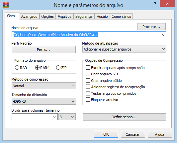Enable Criar arquivo SFX checkbox

coord(88,74)
